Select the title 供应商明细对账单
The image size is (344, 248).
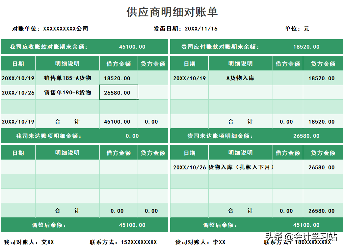[x=172, y=11]
